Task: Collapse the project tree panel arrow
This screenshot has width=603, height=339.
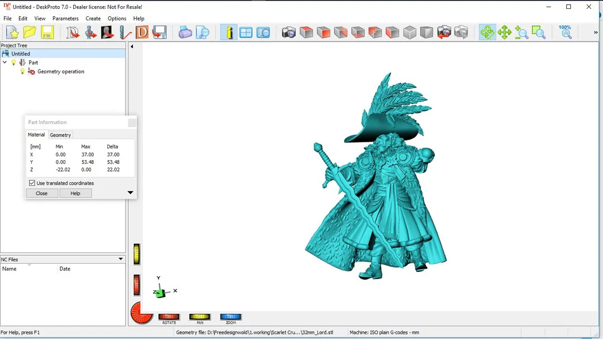Action: pos(132,46)
